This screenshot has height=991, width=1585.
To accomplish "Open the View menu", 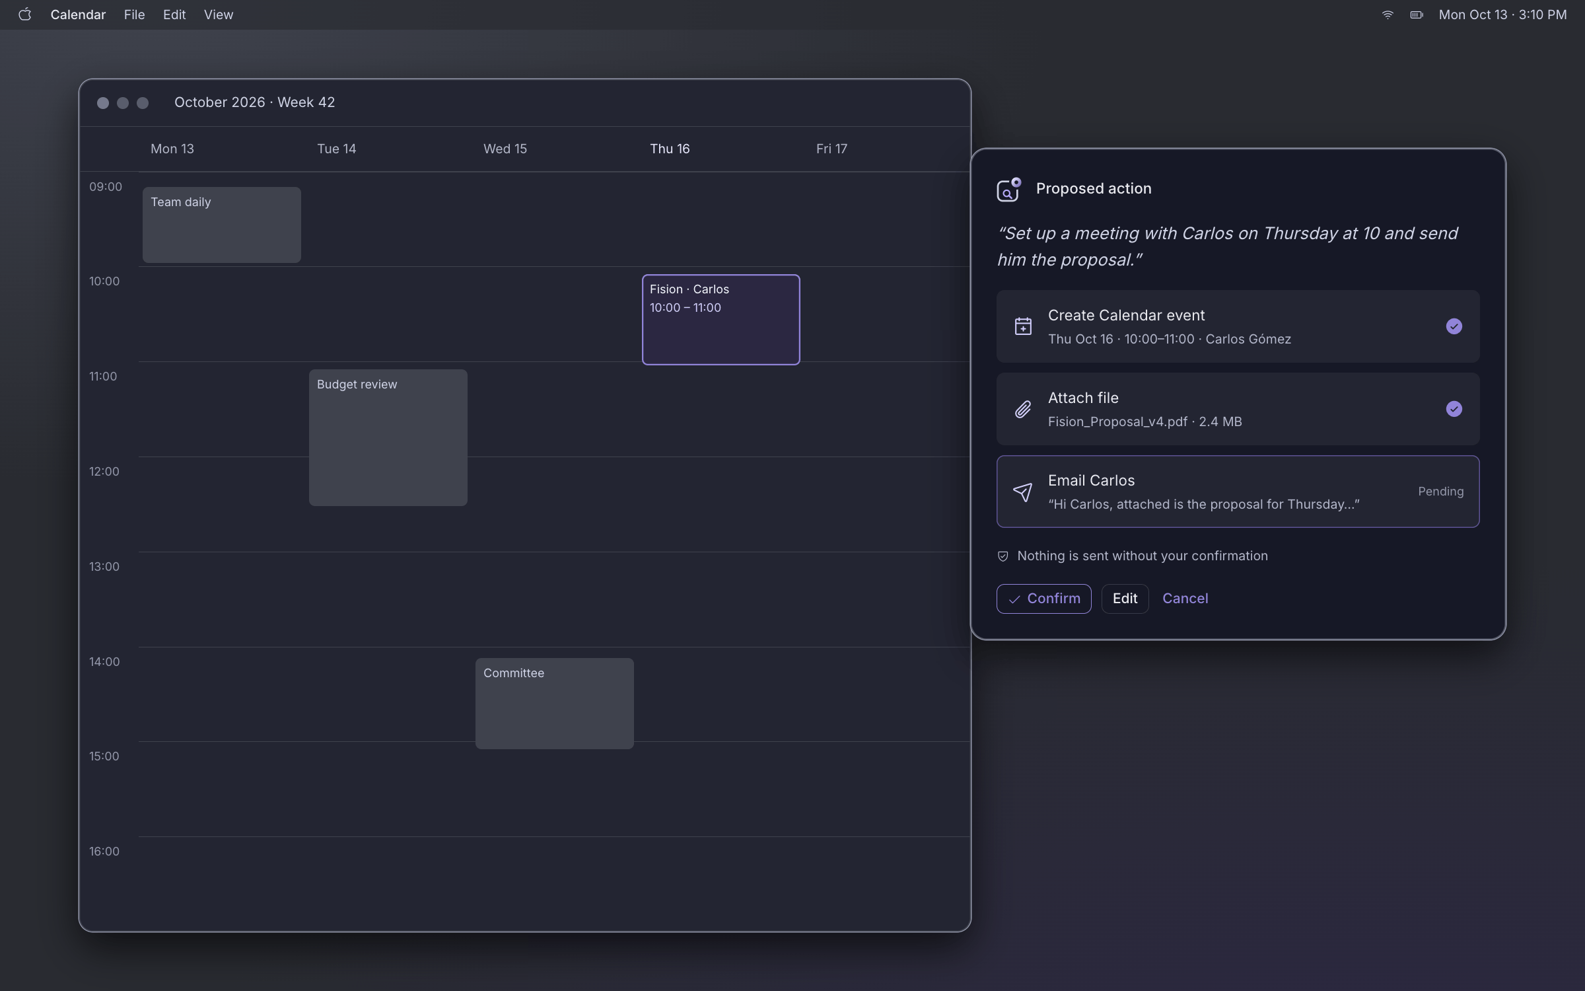I will (218, 15).
